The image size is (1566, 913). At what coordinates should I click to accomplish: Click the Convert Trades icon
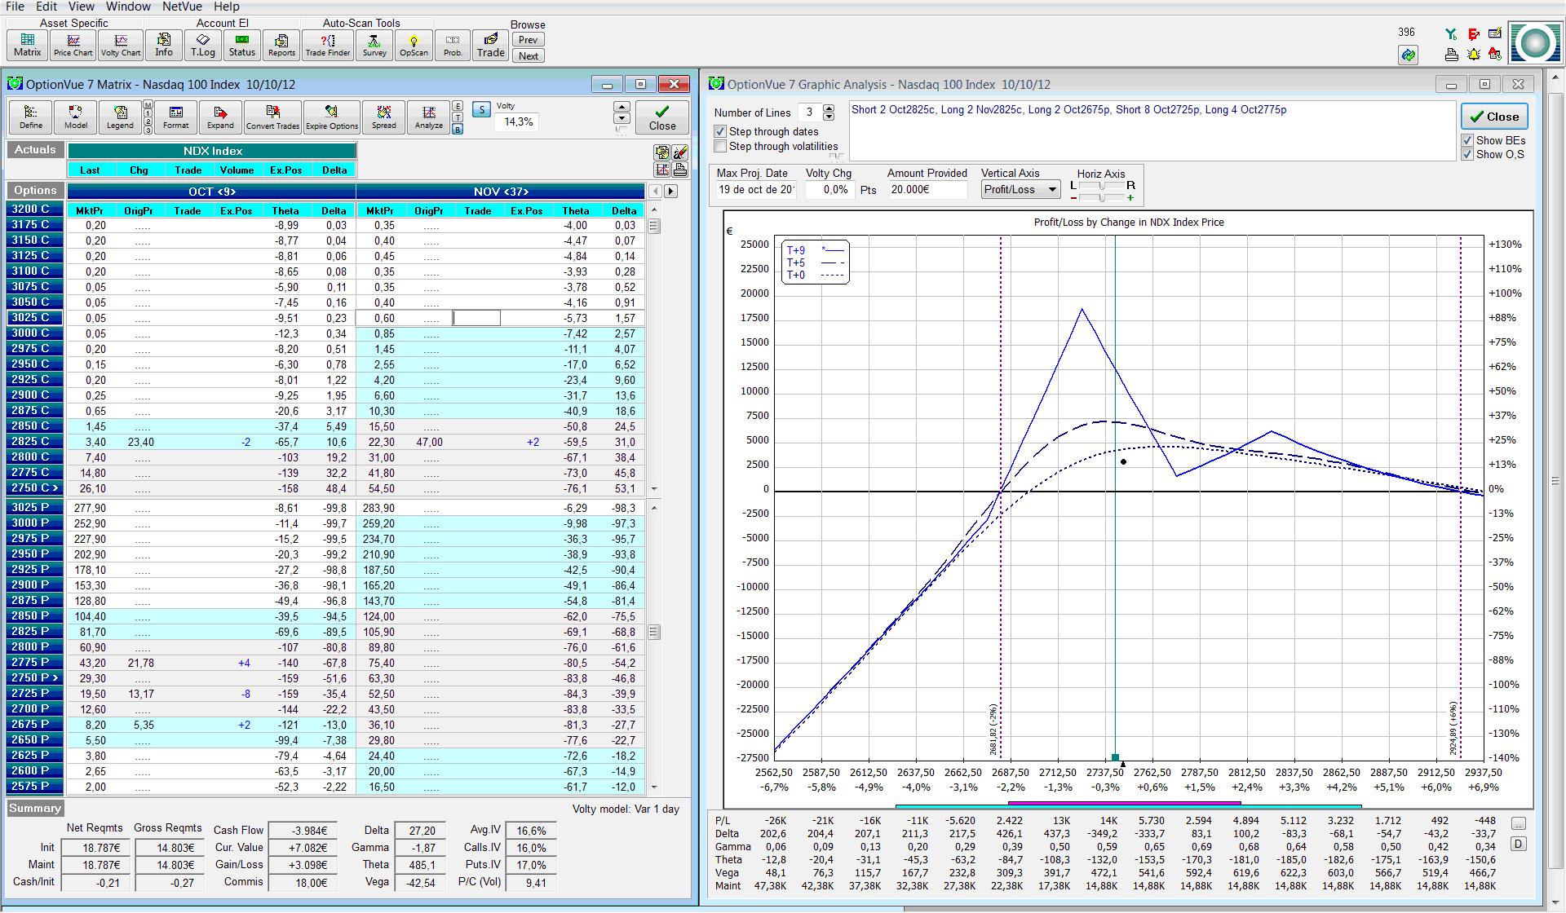coord(272,117)
